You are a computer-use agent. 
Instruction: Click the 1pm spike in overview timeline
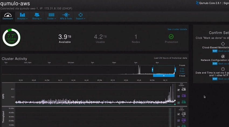[139, 70]
